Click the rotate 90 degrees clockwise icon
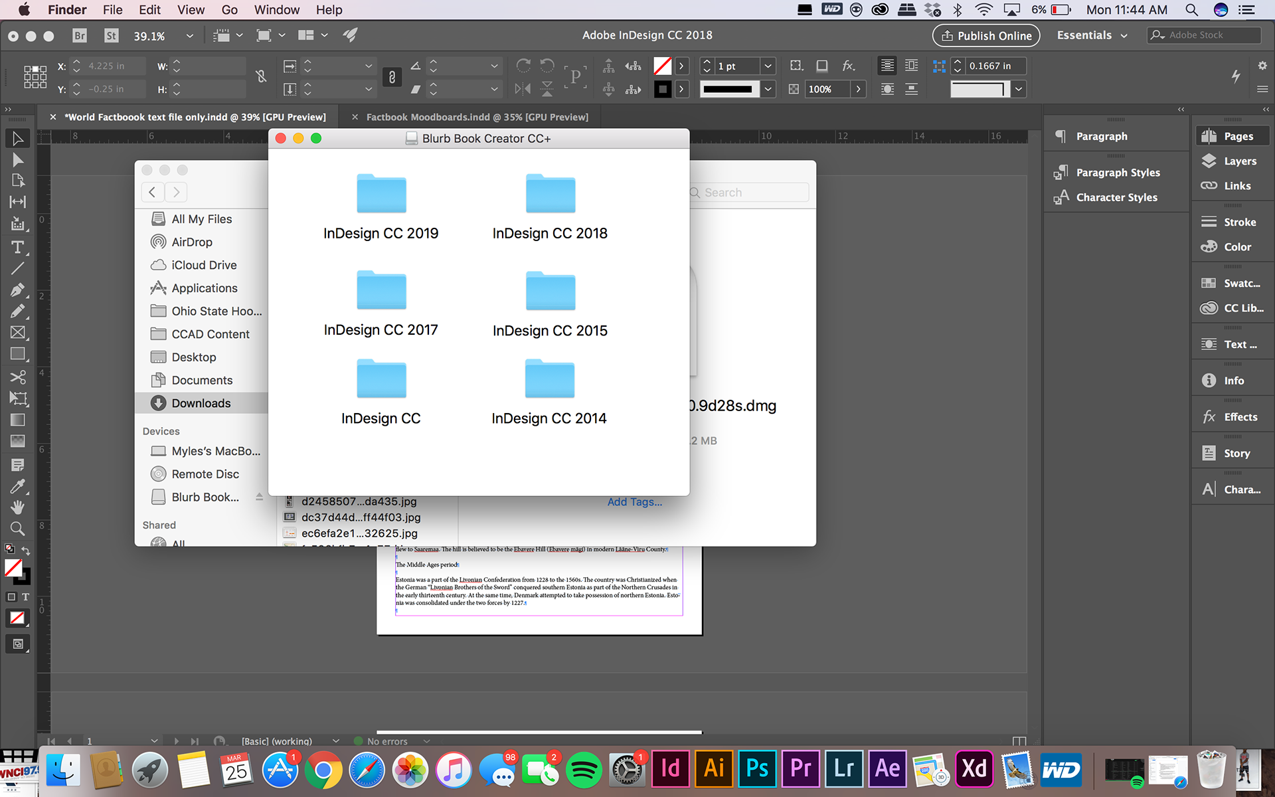The height and width of the screenshot is (797, 1275). 523,66
